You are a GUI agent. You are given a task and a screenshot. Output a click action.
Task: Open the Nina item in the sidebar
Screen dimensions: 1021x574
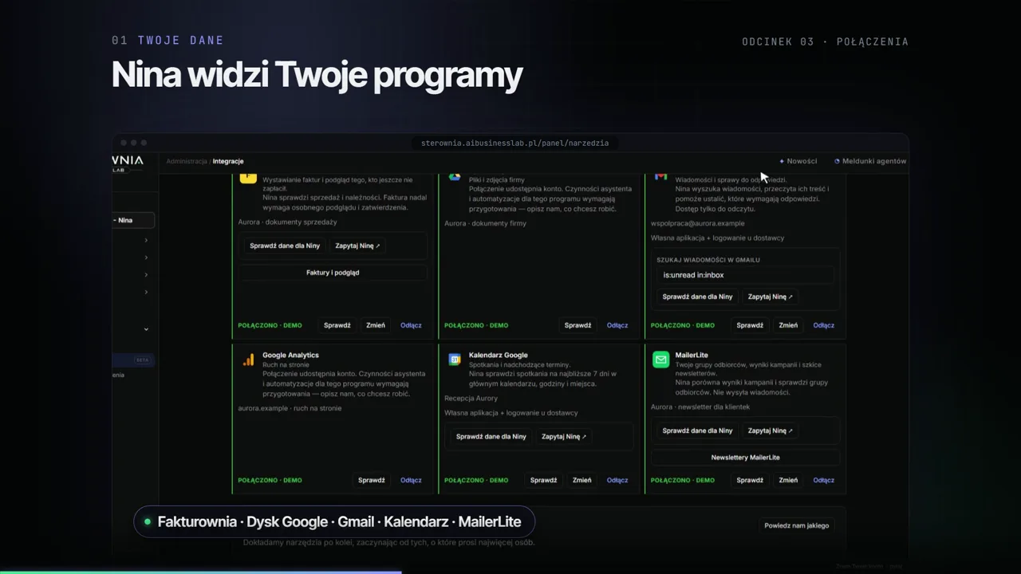[132, 220]
